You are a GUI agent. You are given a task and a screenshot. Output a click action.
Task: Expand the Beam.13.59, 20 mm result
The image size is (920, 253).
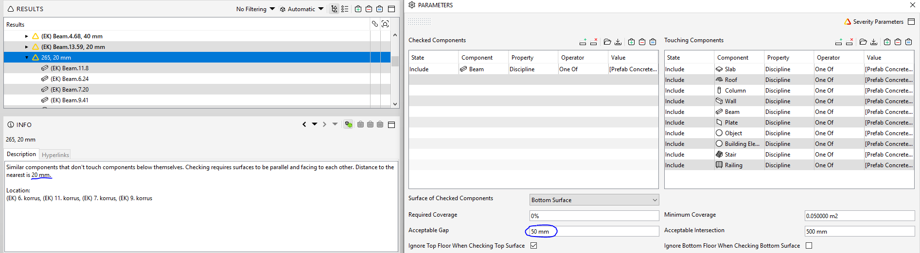(x=27, y=47)
